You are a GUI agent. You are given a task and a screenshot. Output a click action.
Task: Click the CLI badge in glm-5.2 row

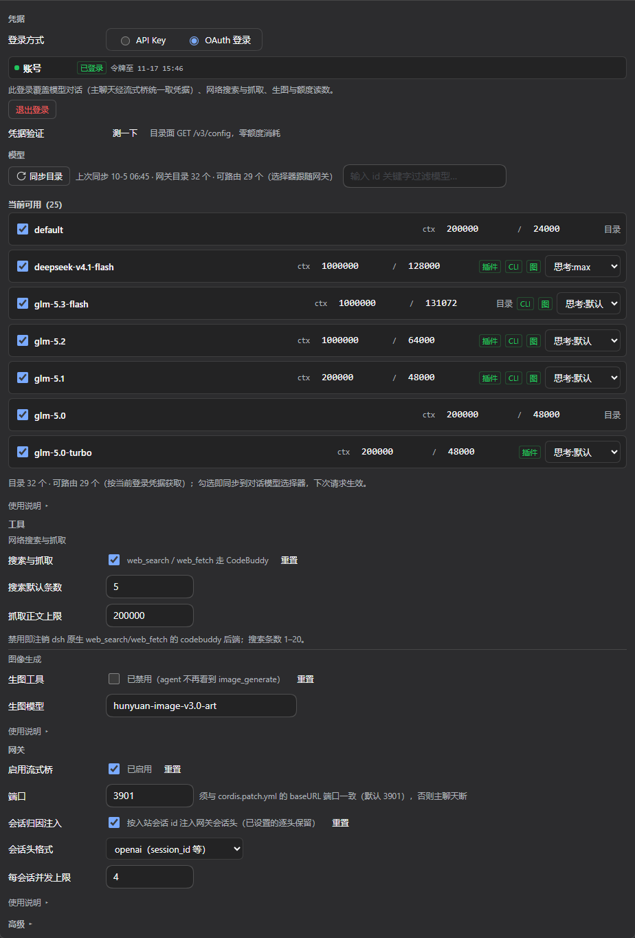point(513,341)
